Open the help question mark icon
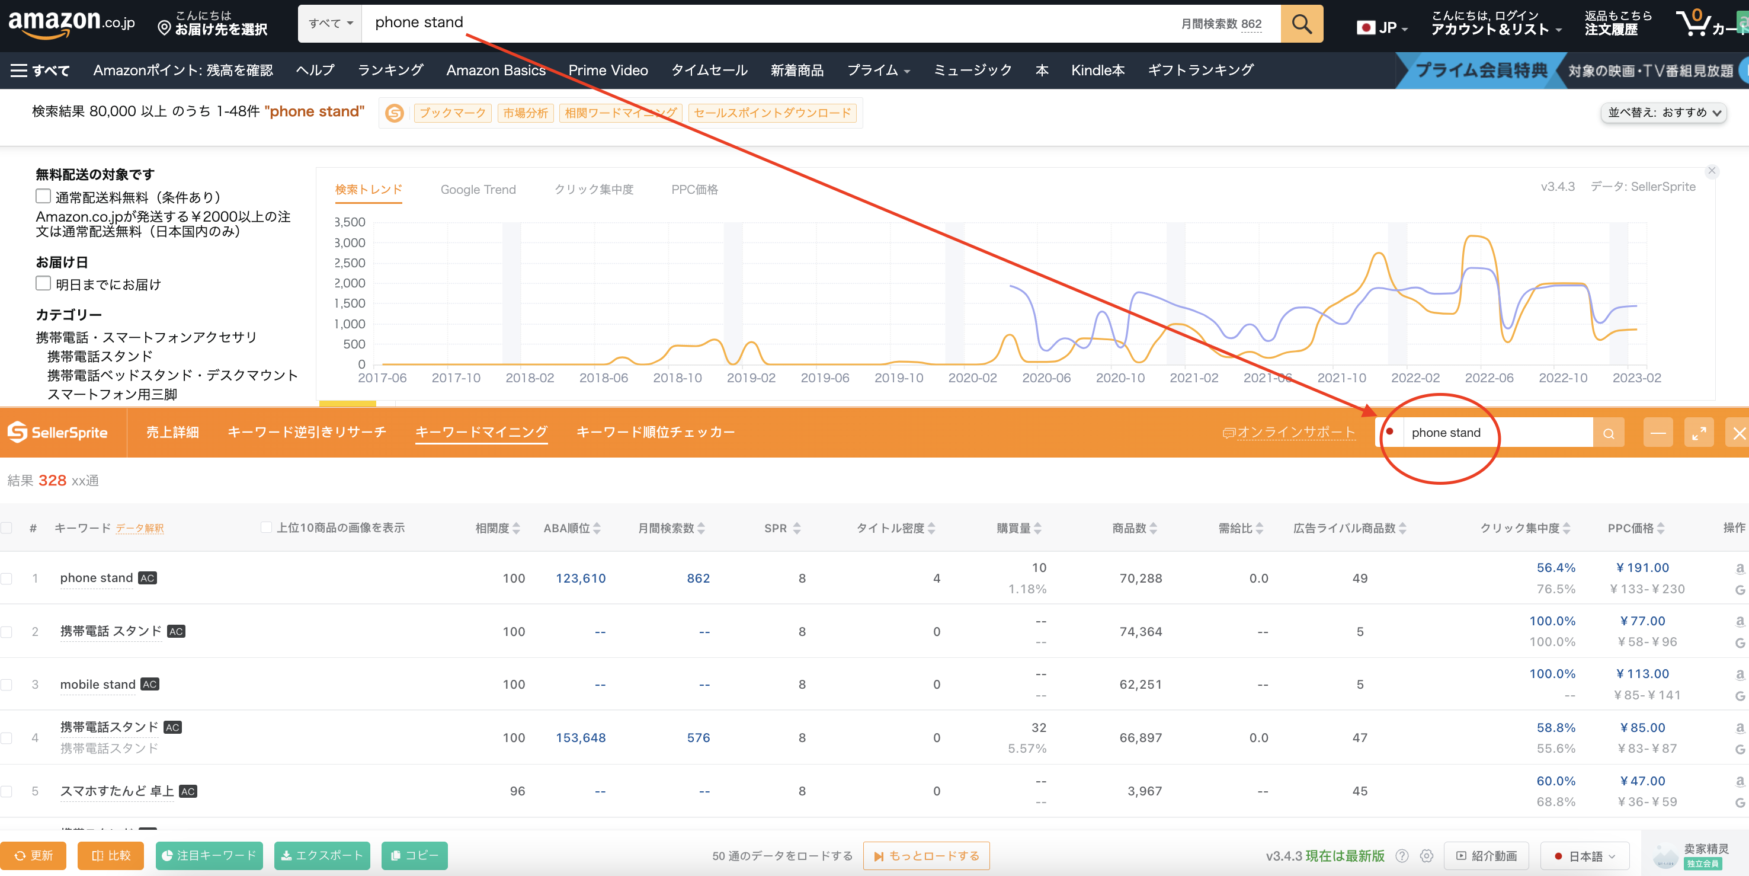Screen dimensions: 1749x876 pyautogui.click(x=1402, y=856)
